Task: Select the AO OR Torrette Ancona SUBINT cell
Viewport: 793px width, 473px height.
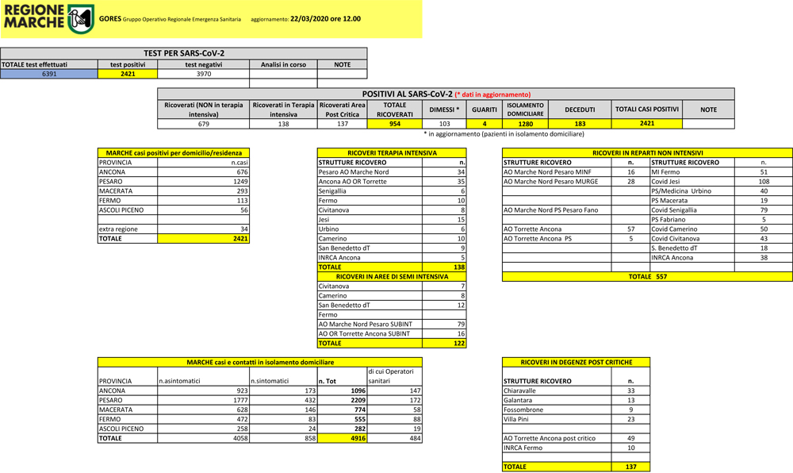Action: pyautogui.click(x=370, y=334)
